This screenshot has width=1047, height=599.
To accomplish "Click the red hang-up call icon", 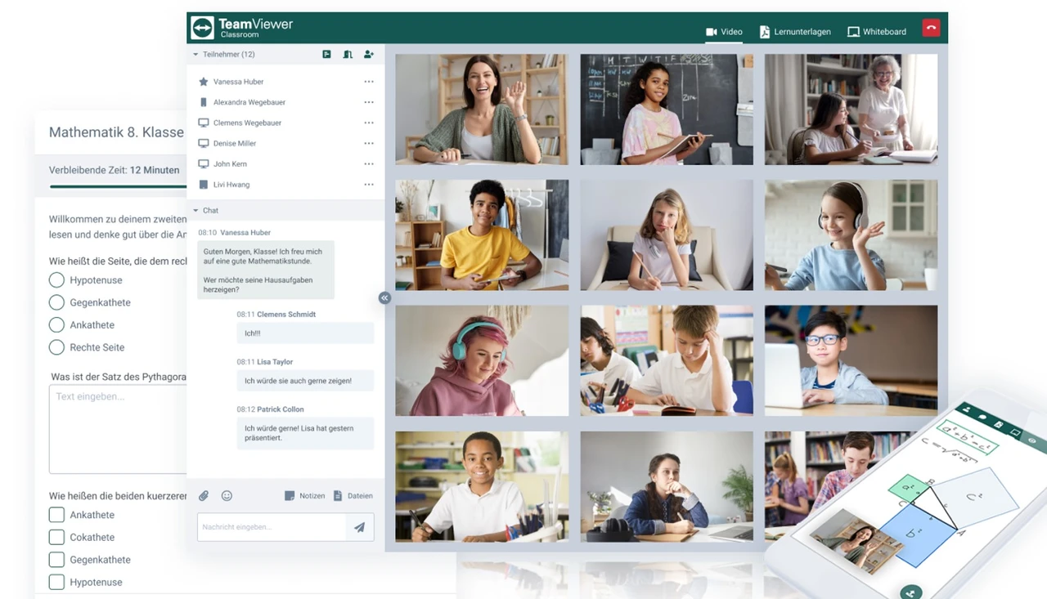I will pos(931,28).
